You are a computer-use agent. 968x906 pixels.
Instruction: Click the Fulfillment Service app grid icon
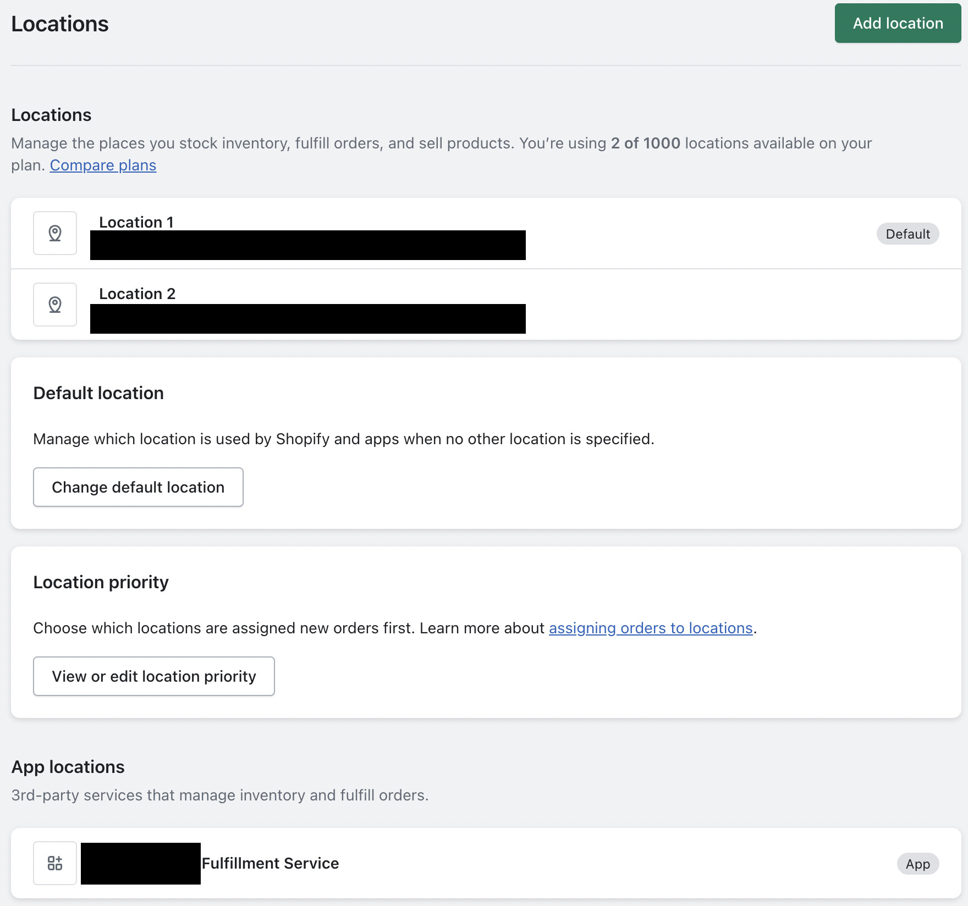click(55, 863)
